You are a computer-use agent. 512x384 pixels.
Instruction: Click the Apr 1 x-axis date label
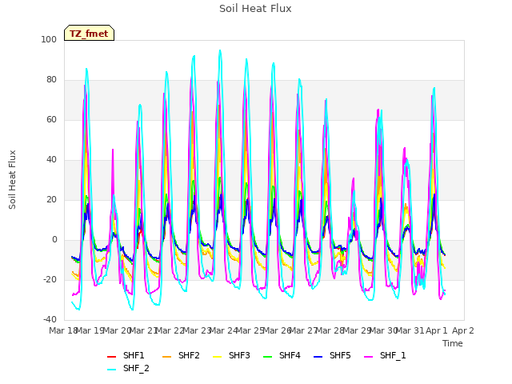(437, 330)
